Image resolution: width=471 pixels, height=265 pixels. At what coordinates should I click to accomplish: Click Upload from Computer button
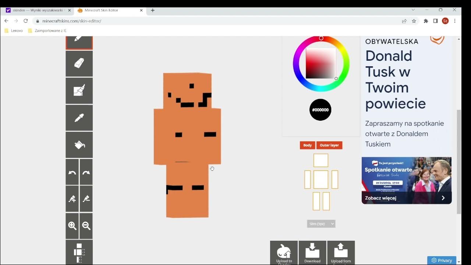click(x=341, y=253)
